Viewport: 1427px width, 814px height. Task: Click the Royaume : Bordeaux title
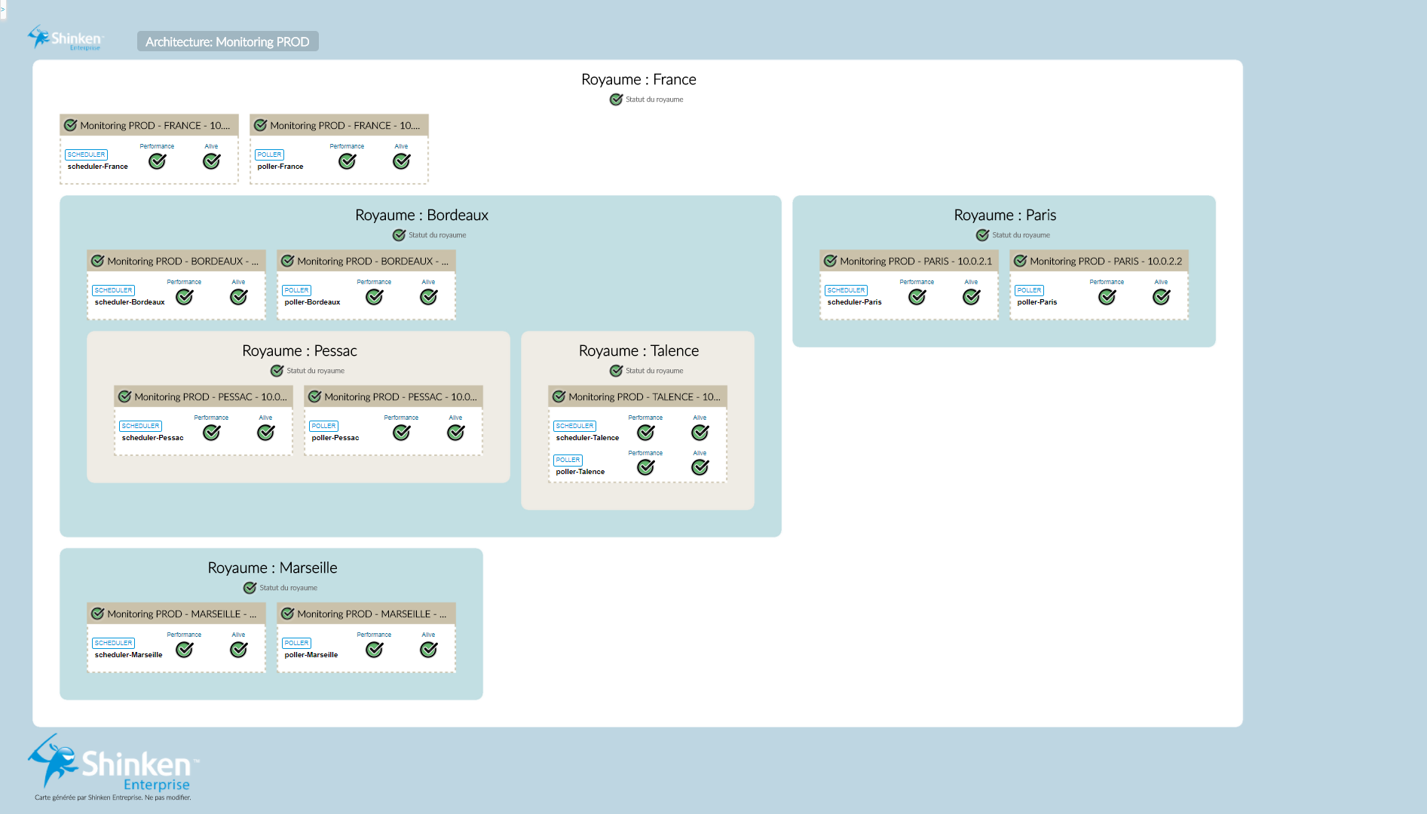(x=421, y=215)
